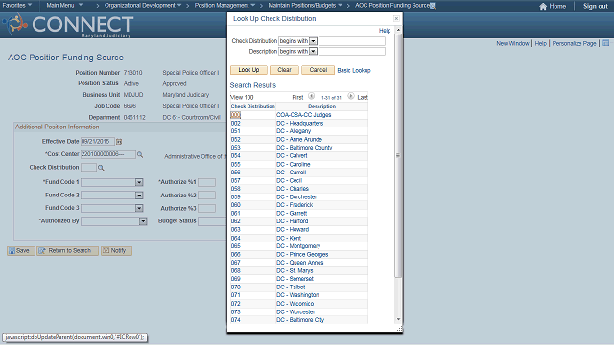614x345 pixels.
Task: Expand the Authorized By dropdown
Action: tap(143, 221)
